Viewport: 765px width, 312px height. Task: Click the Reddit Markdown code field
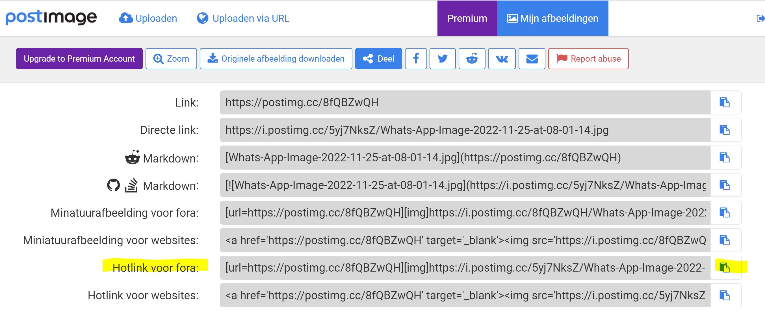[465, 157]
